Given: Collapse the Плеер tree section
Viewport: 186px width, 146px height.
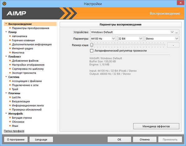Looking at the screenshot, I should click(6, 32).
